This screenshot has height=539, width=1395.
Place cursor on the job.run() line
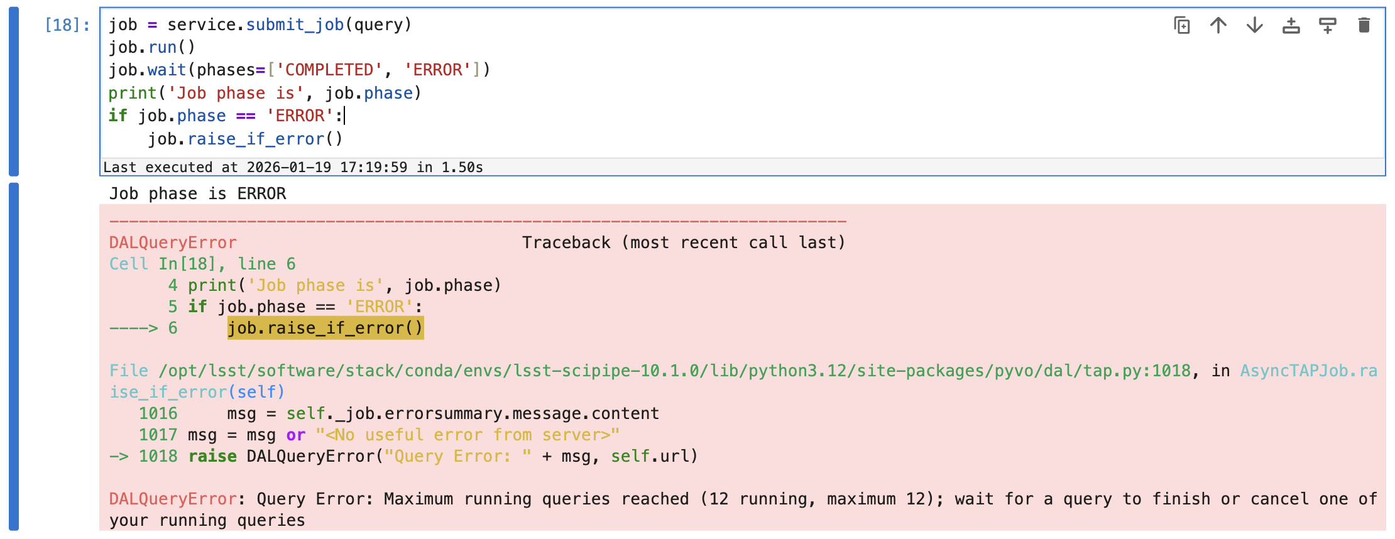(x=151, y=48)
